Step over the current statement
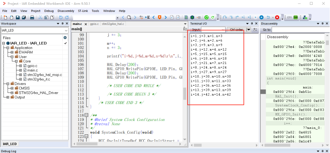 pos(225,17)
